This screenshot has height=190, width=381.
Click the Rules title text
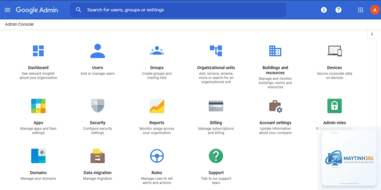[157, 173]
